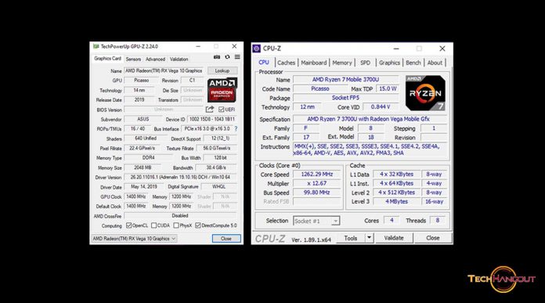This screenshot has width=545, height=303.
Task: Click the CPU-Z title bar app icon
Action: click(257, 49)
